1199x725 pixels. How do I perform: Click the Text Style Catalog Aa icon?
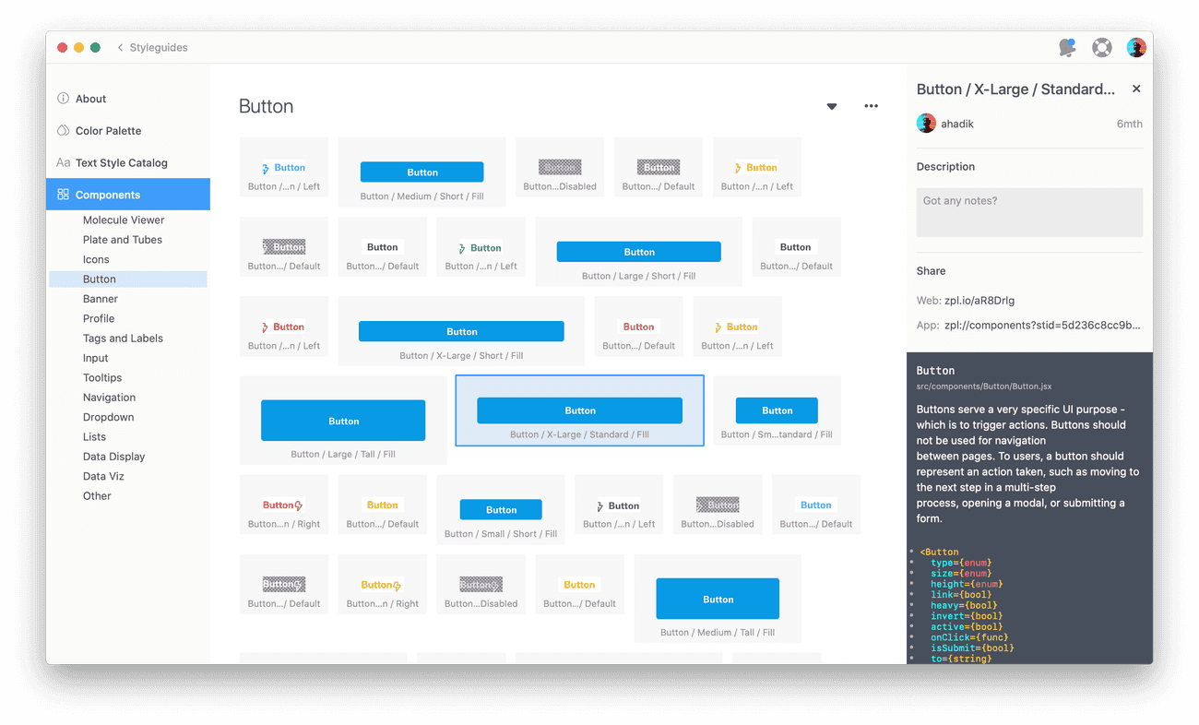tap(63, 163)
